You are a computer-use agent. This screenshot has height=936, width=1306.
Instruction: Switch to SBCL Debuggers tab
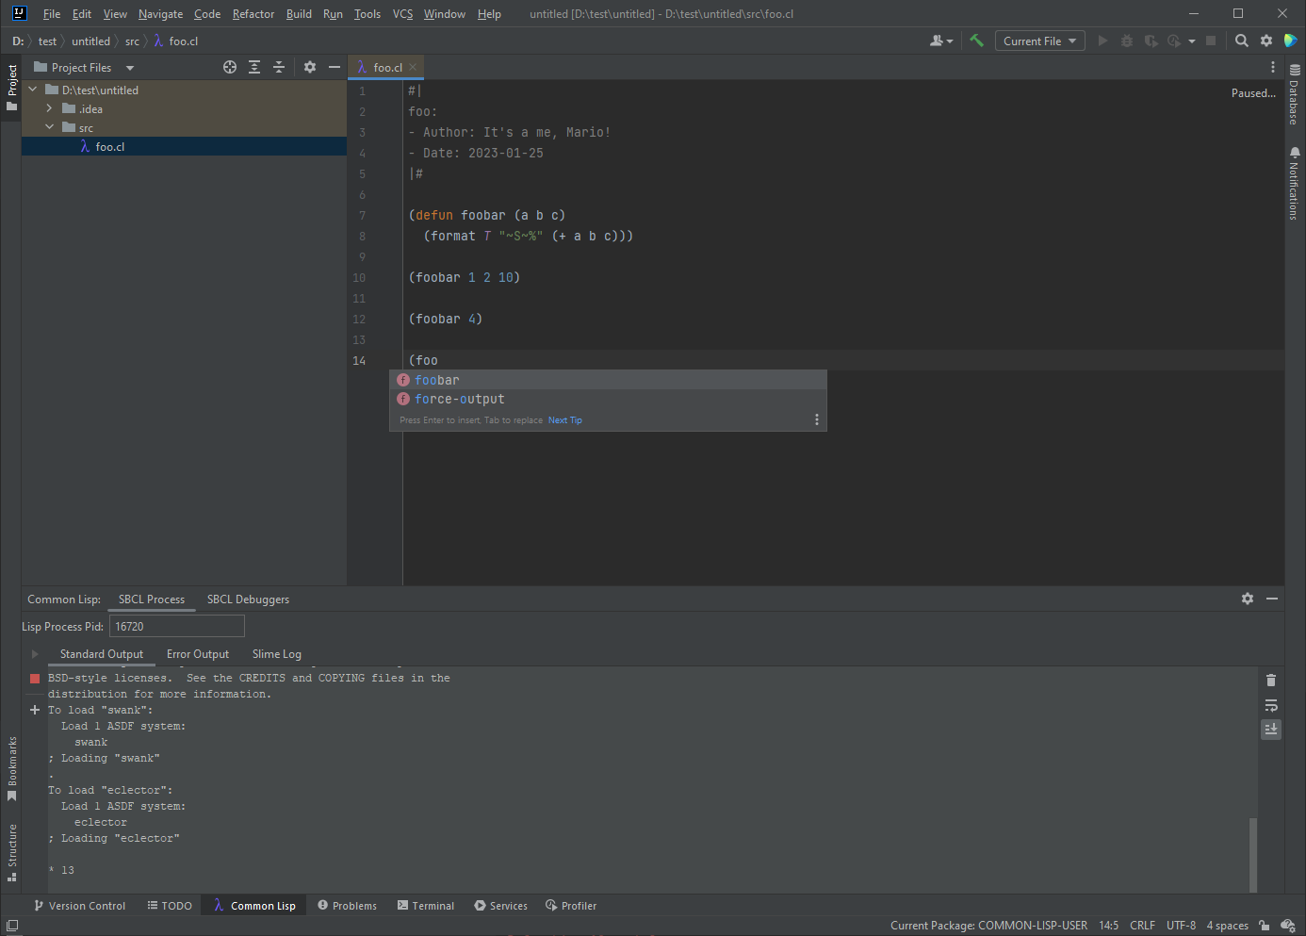(248, 599)
